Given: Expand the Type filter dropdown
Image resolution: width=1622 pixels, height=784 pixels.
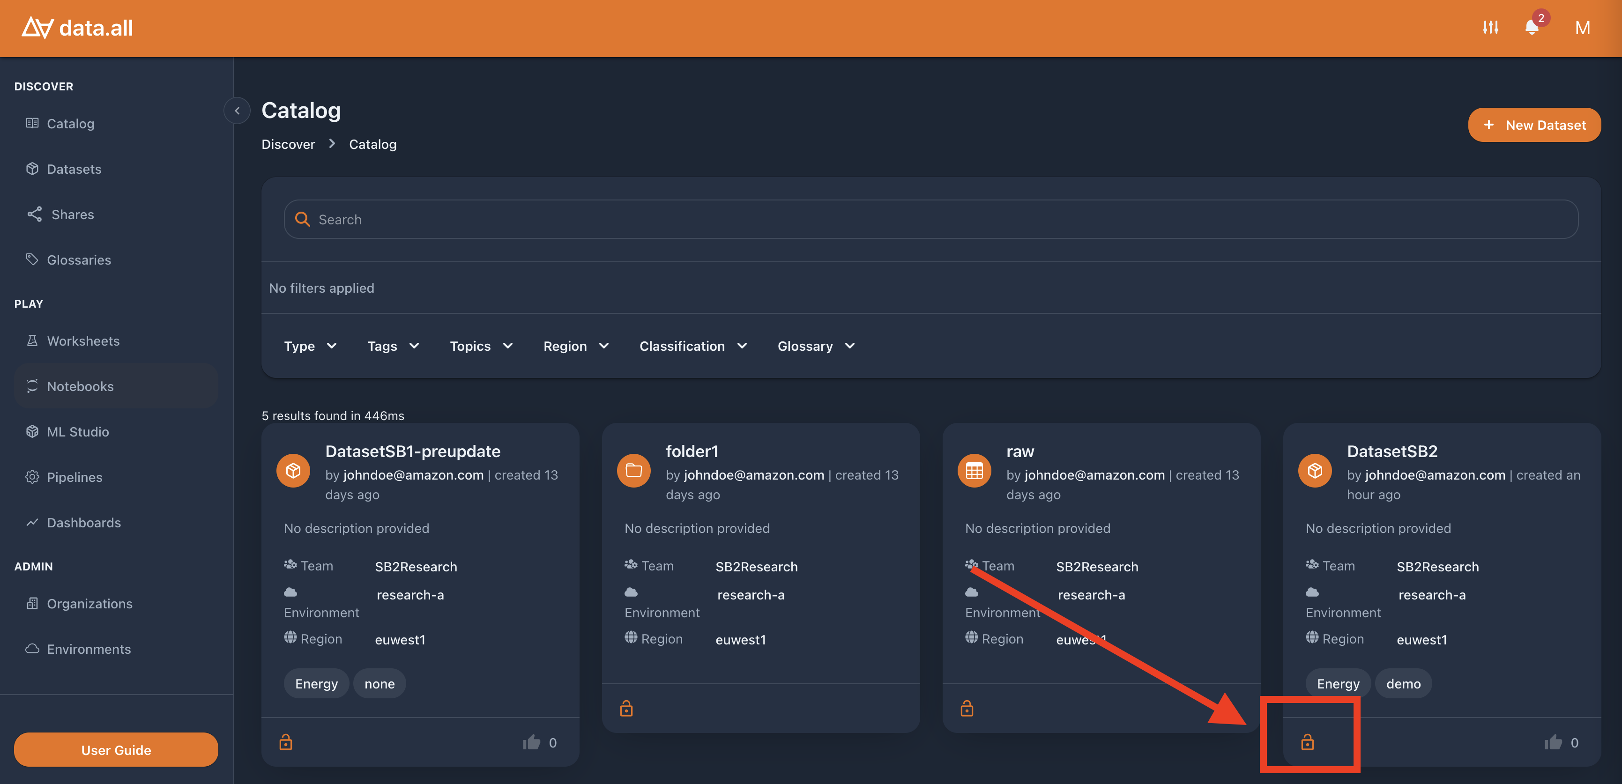Looking at the screenshot, I should pos(311,346).
